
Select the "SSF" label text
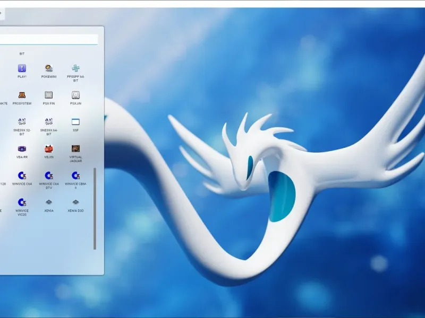[75, 130]
